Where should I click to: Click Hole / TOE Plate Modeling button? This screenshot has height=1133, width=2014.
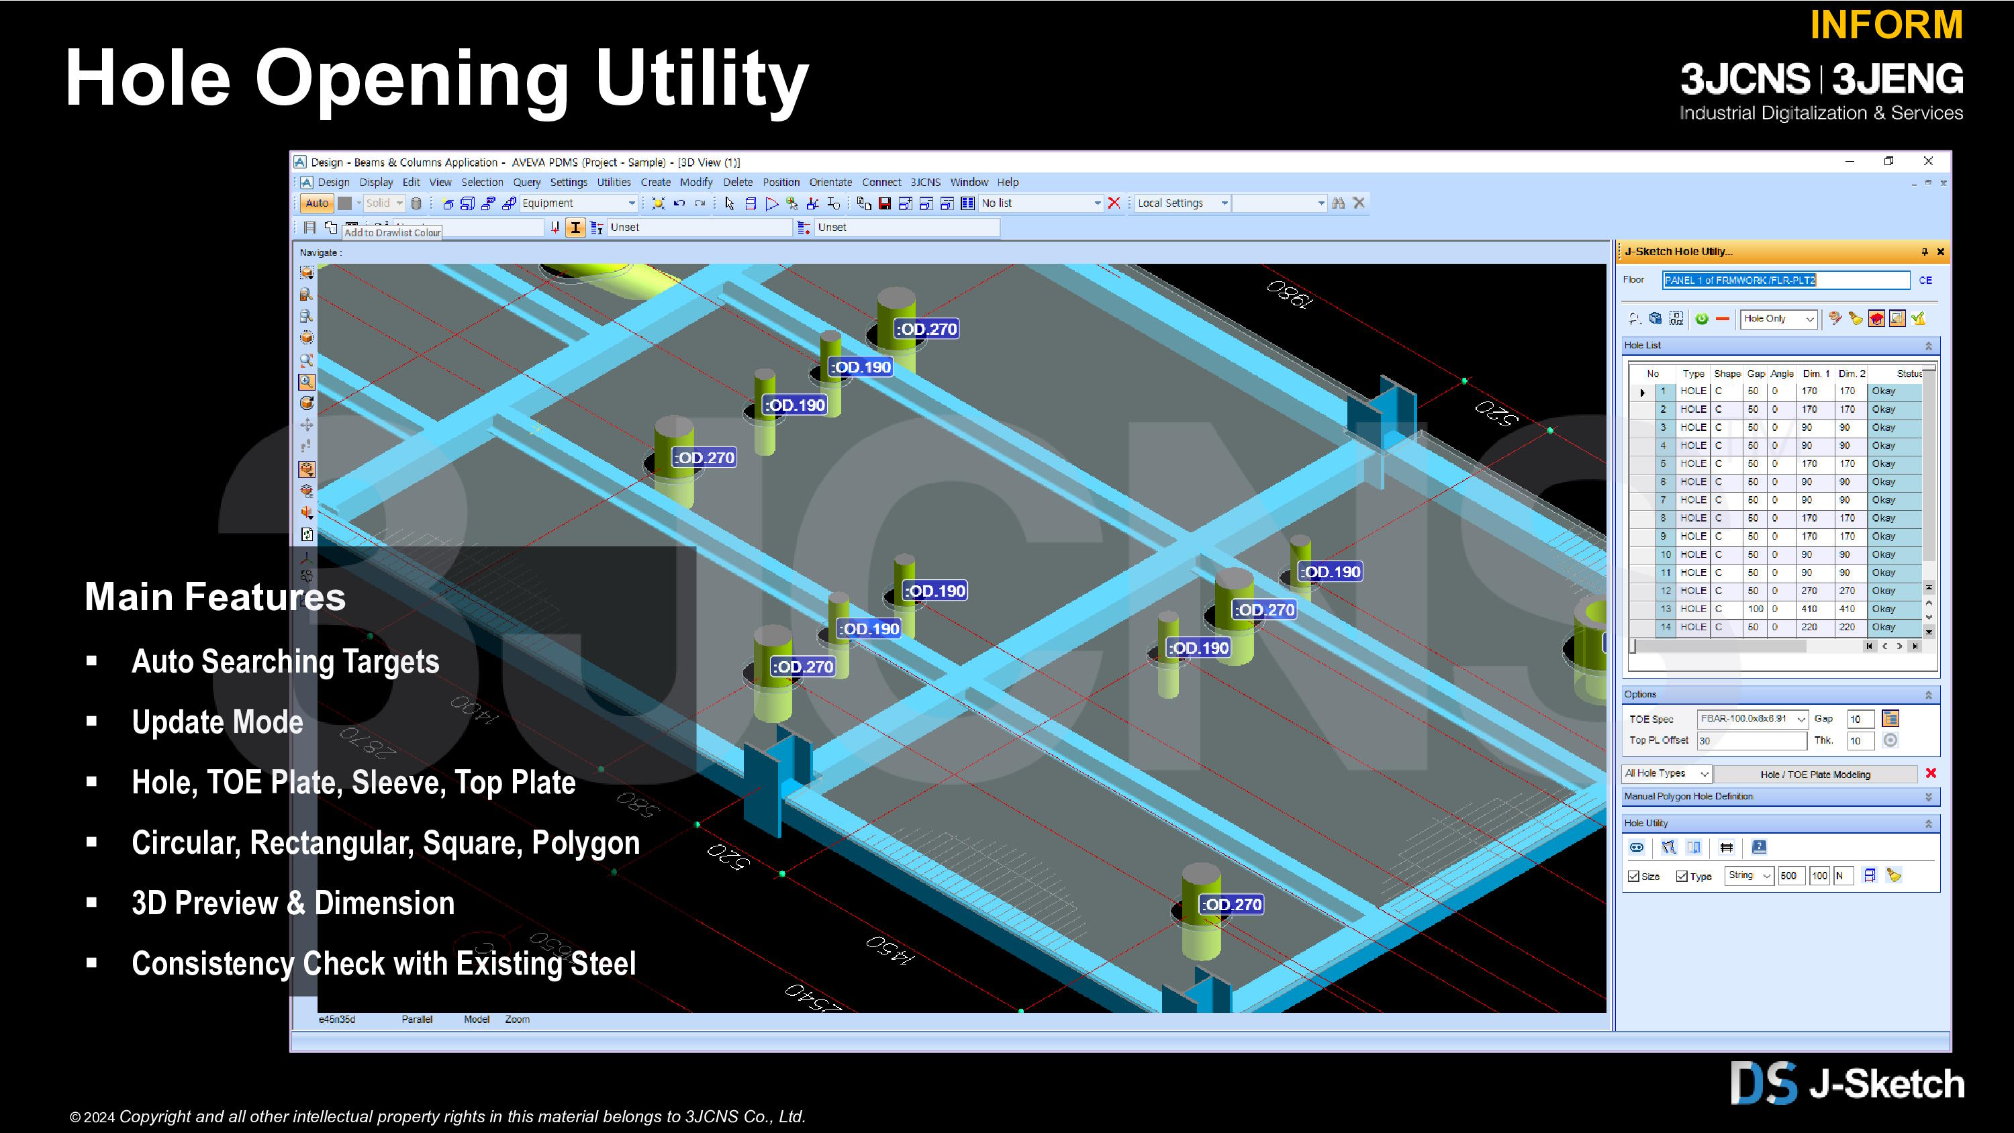(x=1815, y=774)
